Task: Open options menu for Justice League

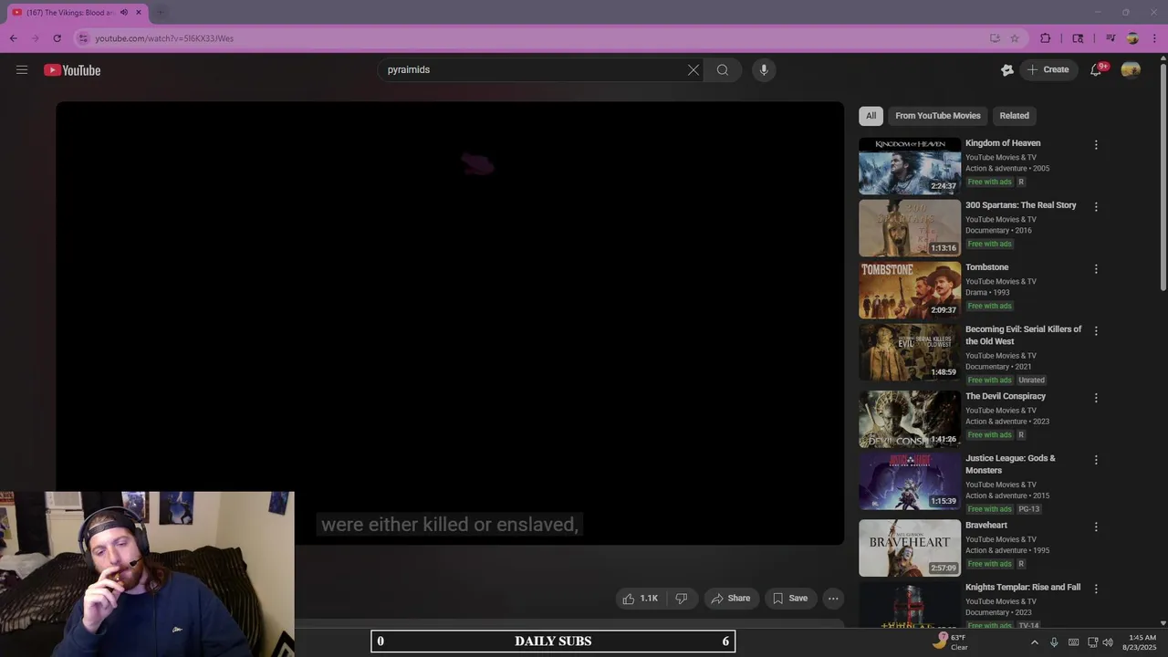Action: click(x=1096, y=459)
